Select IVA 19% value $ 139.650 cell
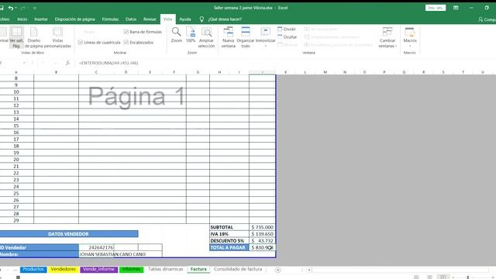 262,234
